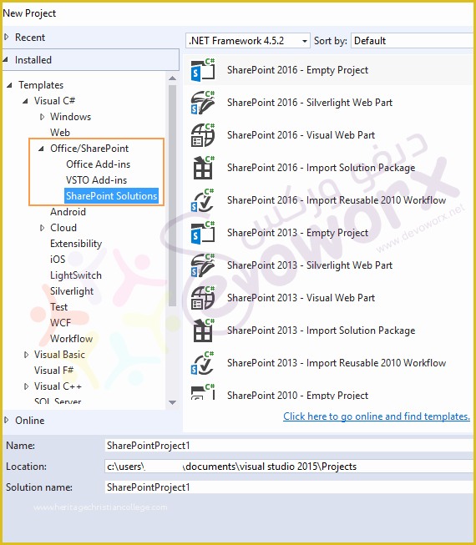The height and width of the screenshot is (545, 476).
Task: Collapse the Templates tree node
Action: click(10, 85)
